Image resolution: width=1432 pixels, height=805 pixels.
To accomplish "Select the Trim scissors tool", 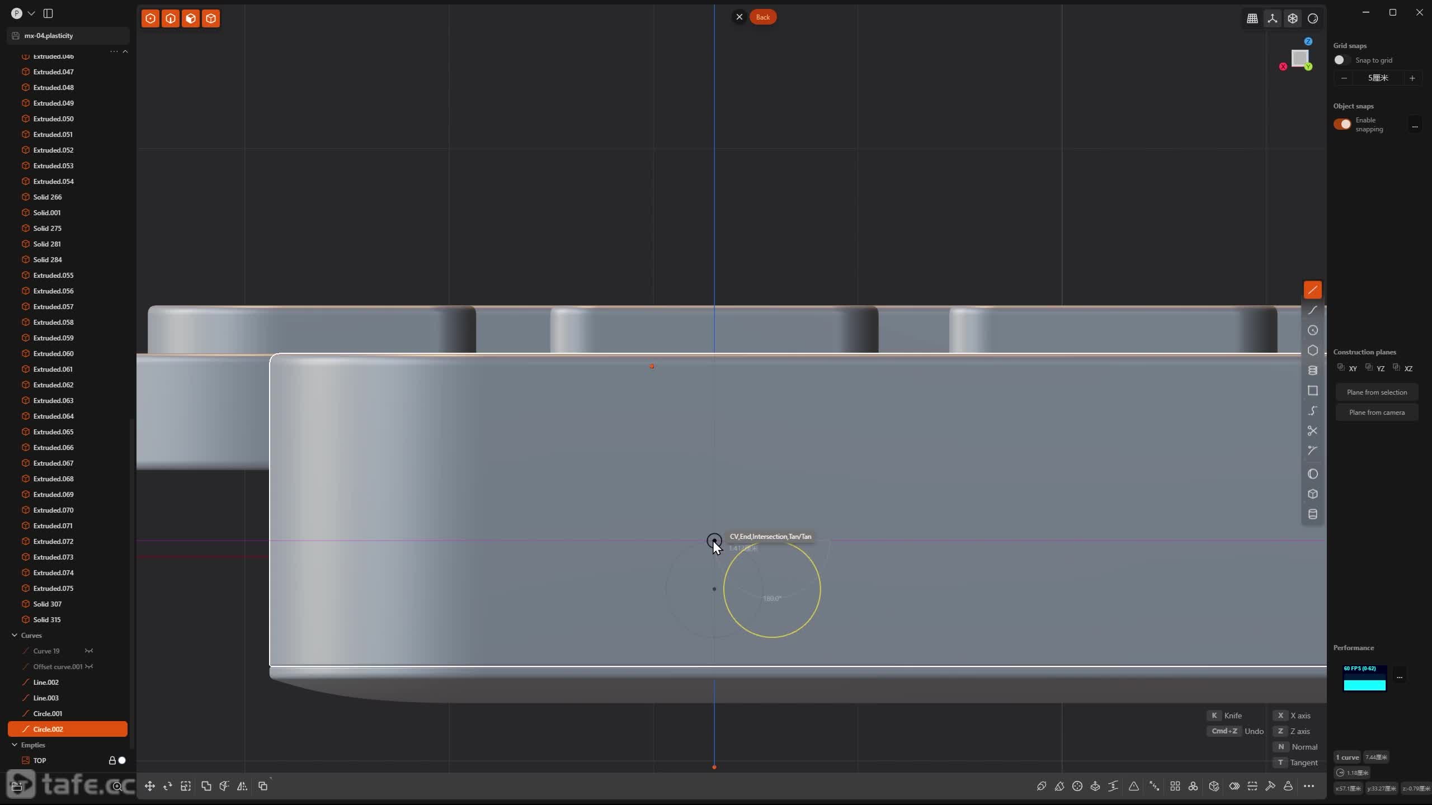I will pyautogui.click(x=1312, y=430).
